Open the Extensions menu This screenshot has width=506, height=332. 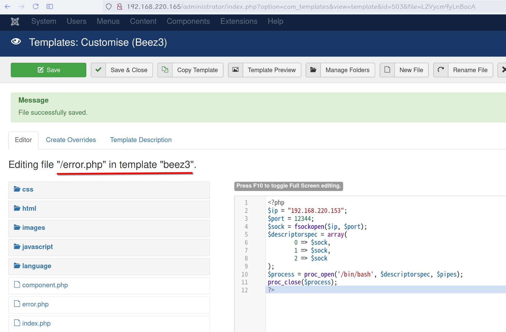pyautogui.click(x=239, y=21)
